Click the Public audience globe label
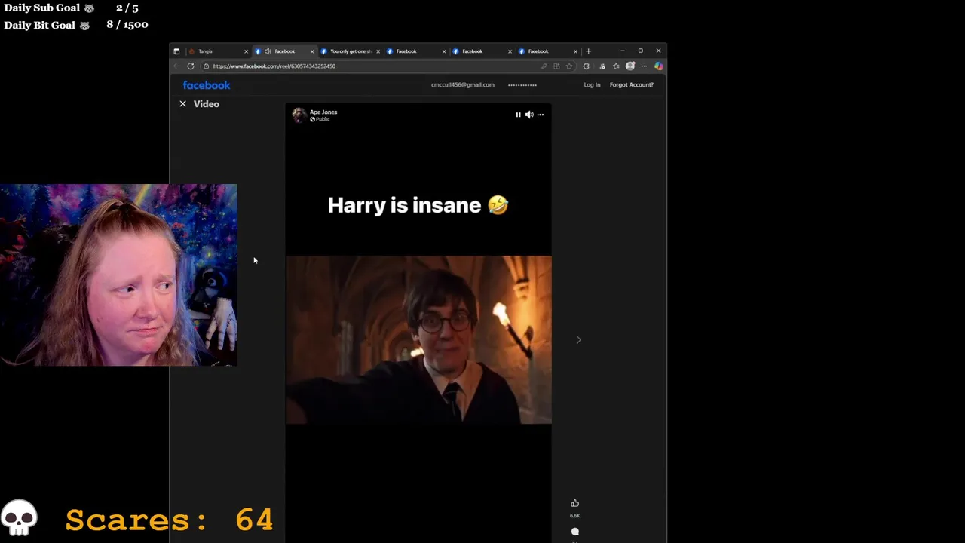965x543 pixels. 320,119
